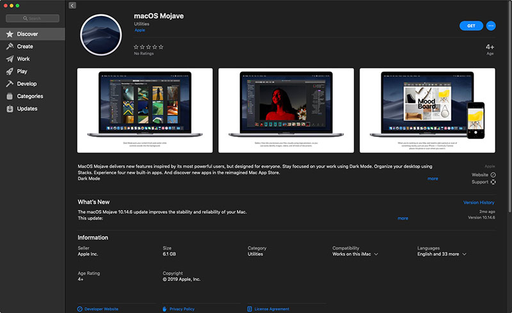Image resolution: width=512 pixels, height=313 pixels.
Task: Open the Mood Board screenshot thumbnail
Action: 427,110
